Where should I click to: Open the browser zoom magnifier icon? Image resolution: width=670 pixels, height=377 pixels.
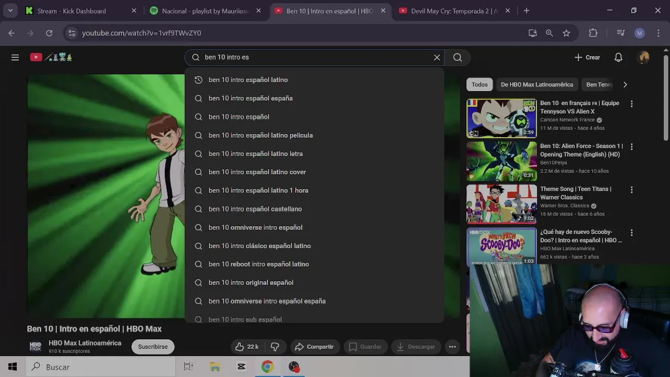(x=549, y=33)
